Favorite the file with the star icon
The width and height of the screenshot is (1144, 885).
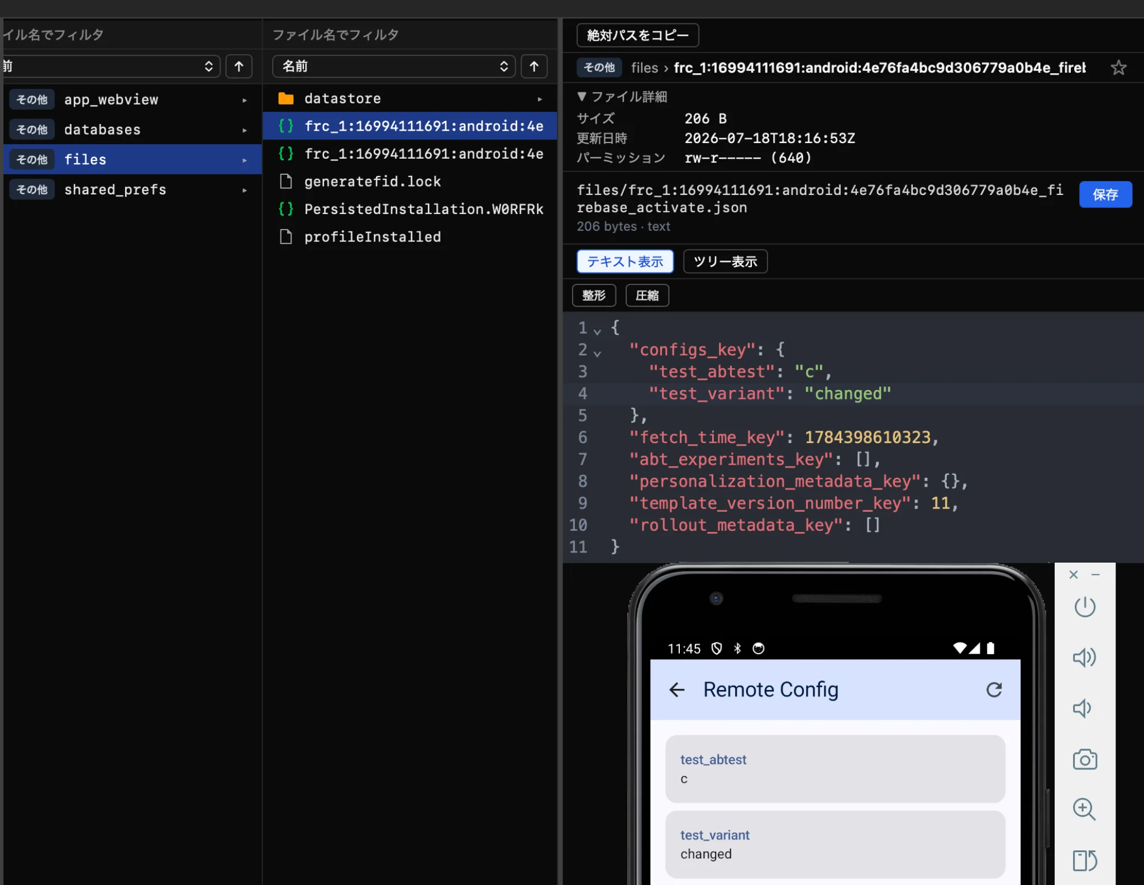1118,68
